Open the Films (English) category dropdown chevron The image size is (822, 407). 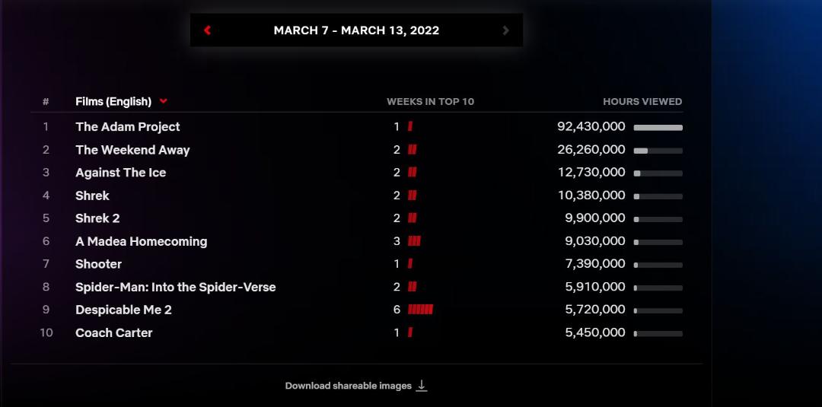pos(164,101)
